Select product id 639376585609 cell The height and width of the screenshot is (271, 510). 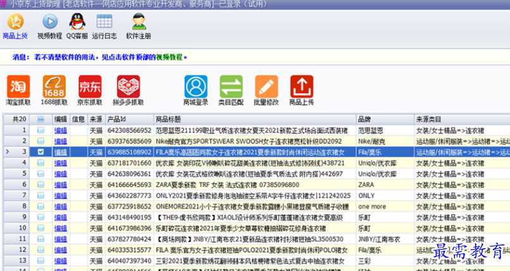coord(130,141)
